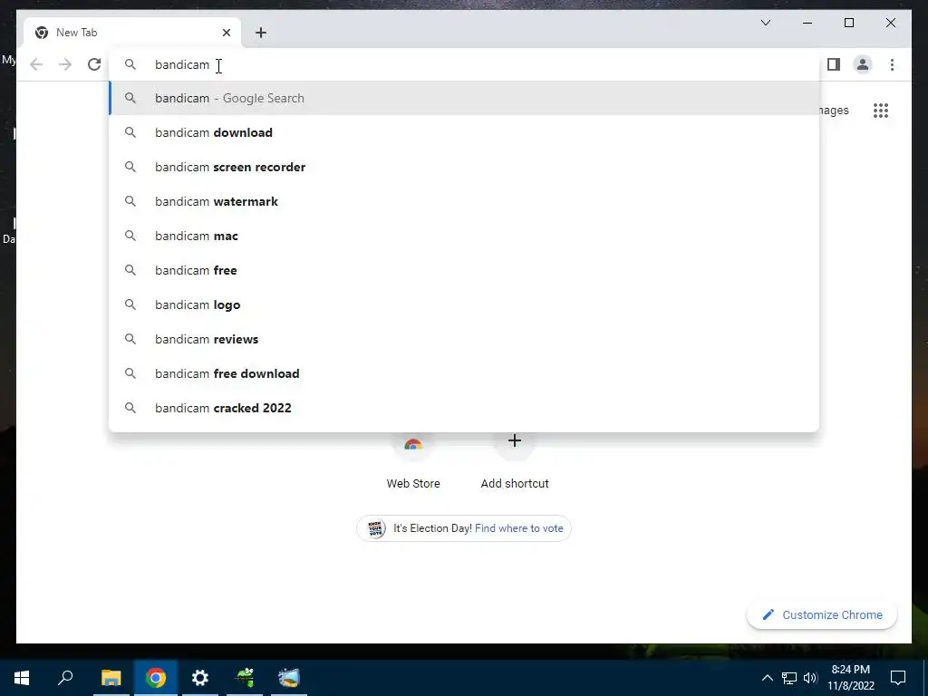Open the Web Store shortcut
This screenshot has width=928, height=696.
(413, 461)
